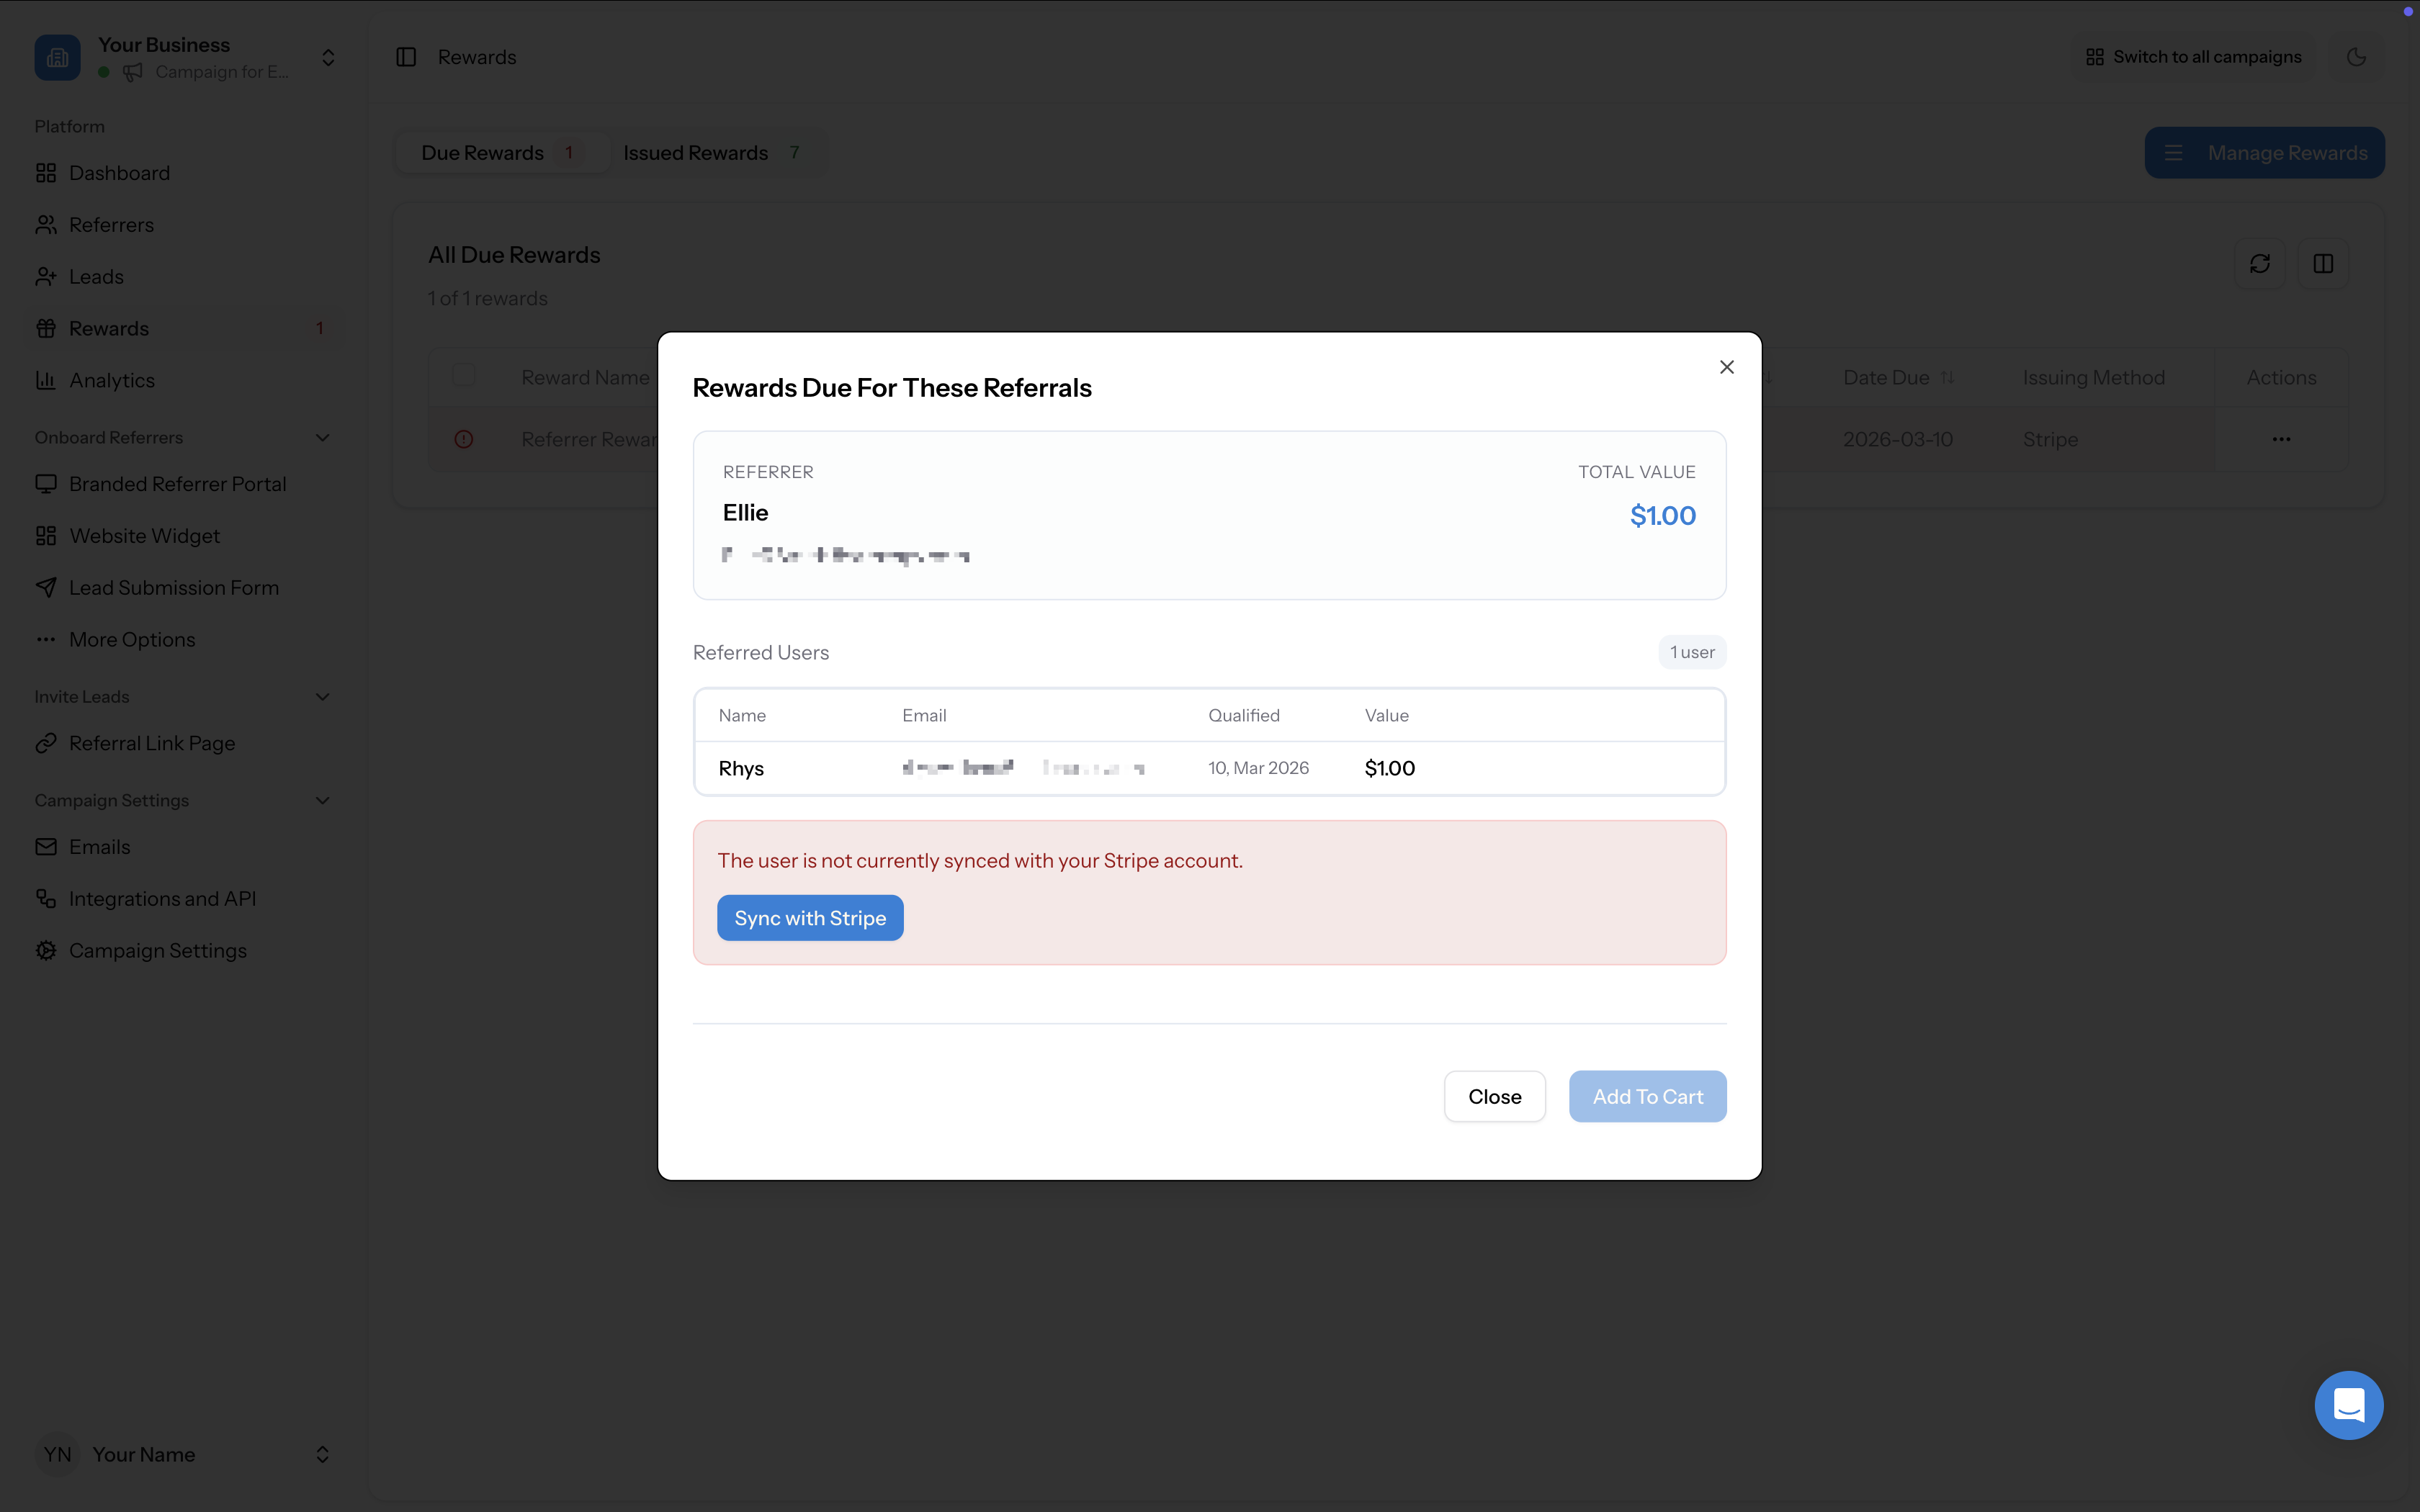This screenshot has width=2420, height=1512.
Task: Expand the Onboard Referrers section
Action: click(321, 437)
